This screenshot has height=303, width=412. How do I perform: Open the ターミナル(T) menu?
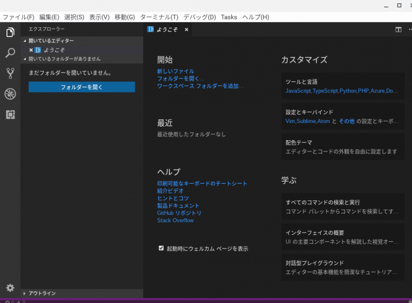pyautogui.click(x=159, y=17)
